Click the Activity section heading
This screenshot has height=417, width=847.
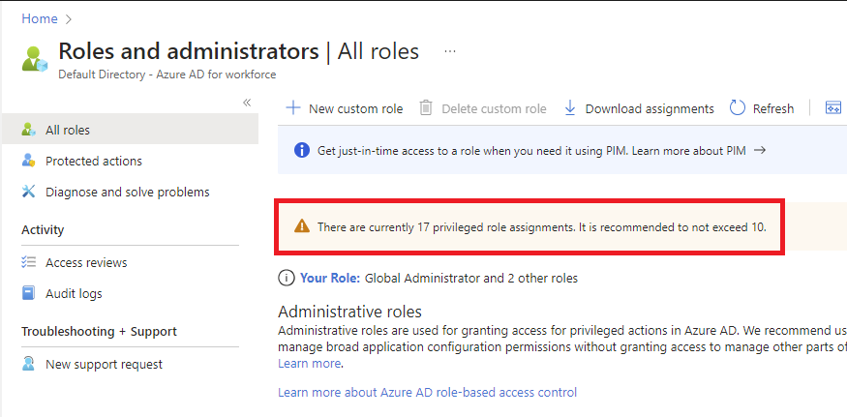[43, 230]
